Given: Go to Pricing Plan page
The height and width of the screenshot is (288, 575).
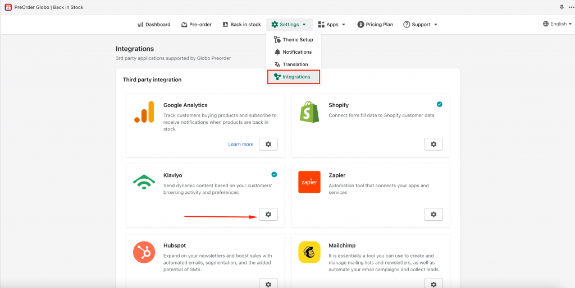Looking at the screenshot, I should pos(375,25).
